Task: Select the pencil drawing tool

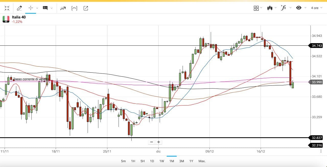Action: [19, 8]
